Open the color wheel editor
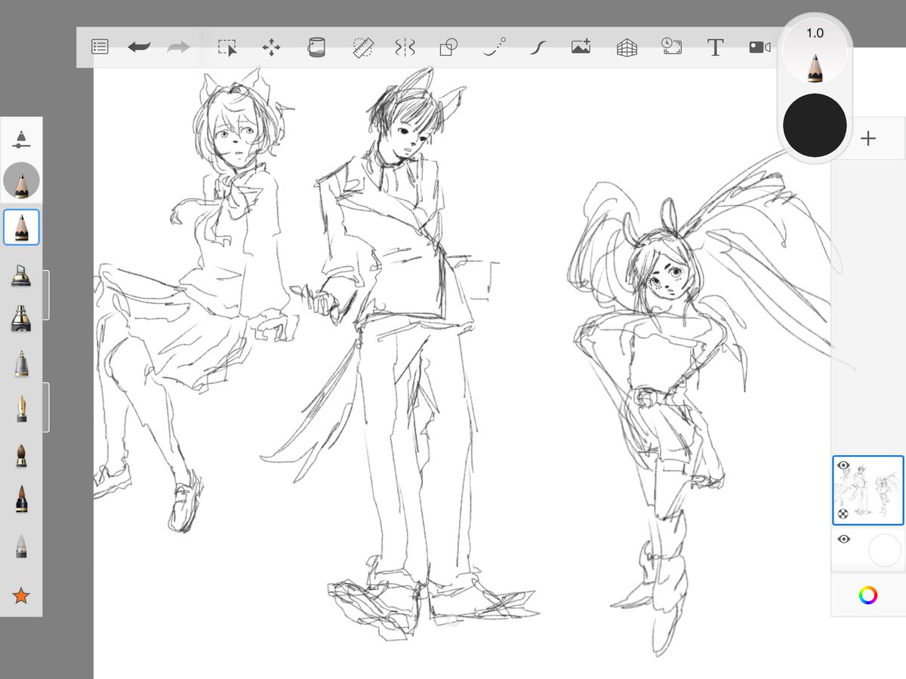This screenshot has height=679, width=906. [x=868, y=595]
